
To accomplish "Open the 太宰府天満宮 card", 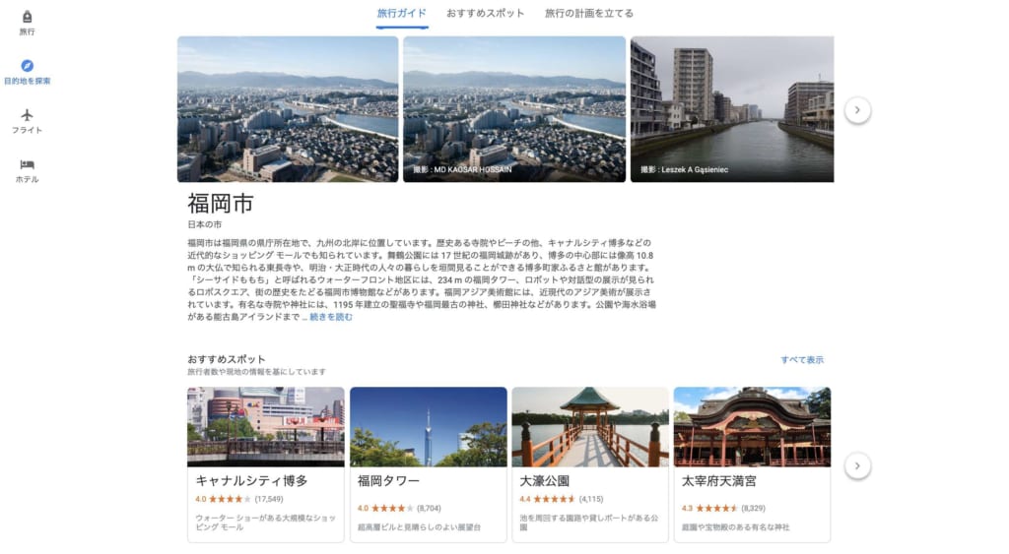I will click(x=752, y=464).
